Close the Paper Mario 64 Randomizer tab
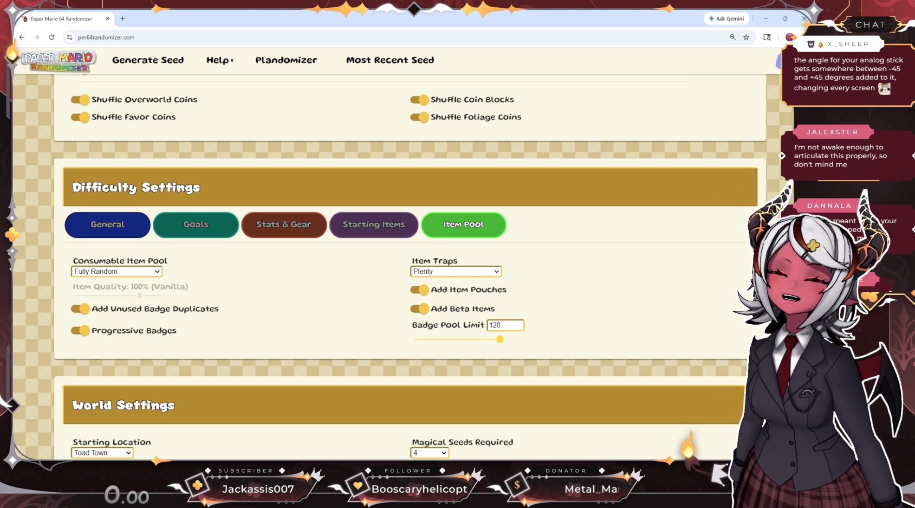This screenshot has width=915, height=508. click(x=108, y=19)
